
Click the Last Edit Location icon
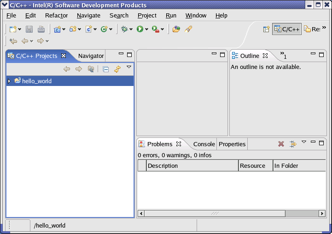click(x=13, y=41)
